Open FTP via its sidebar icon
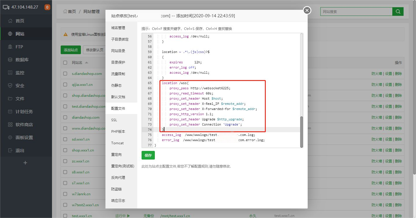416x218 pixels. (x=10, y=47)
